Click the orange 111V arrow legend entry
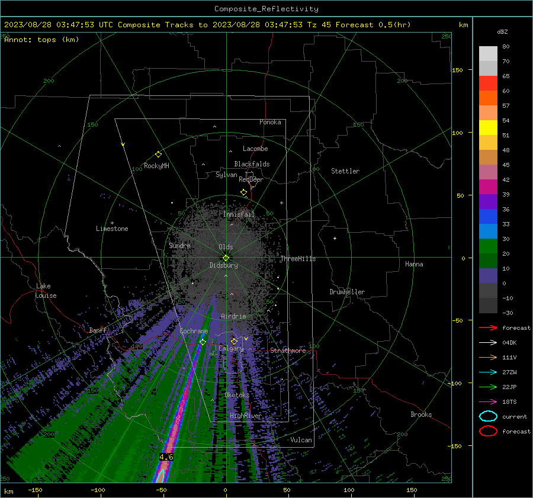The image size is (533, 498). [x=488, y=357]
